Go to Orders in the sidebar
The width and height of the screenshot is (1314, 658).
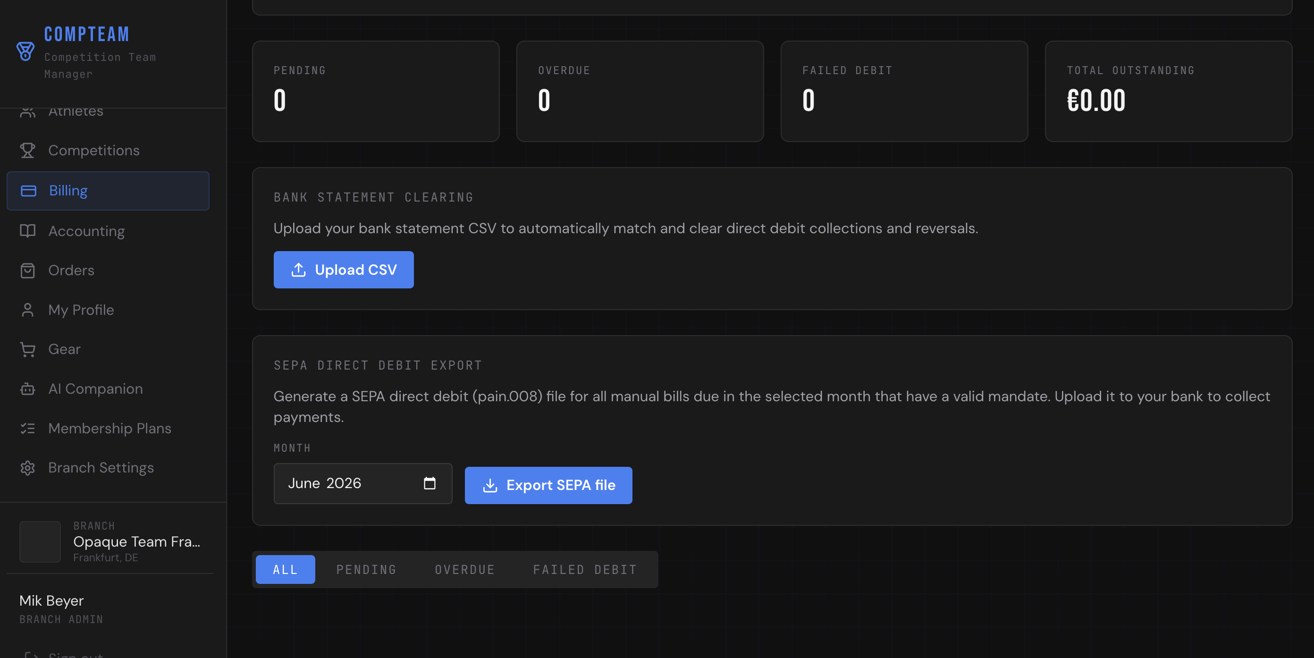tap(108, 270)
